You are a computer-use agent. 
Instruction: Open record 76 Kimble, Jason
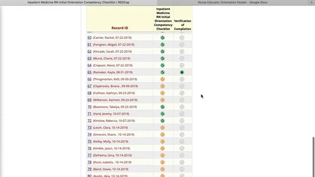pos(90,148)
